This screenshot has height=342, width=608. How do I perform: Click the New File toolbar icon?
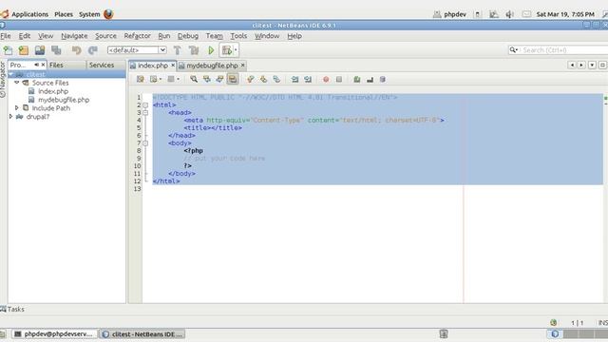[x=8, y=50]
